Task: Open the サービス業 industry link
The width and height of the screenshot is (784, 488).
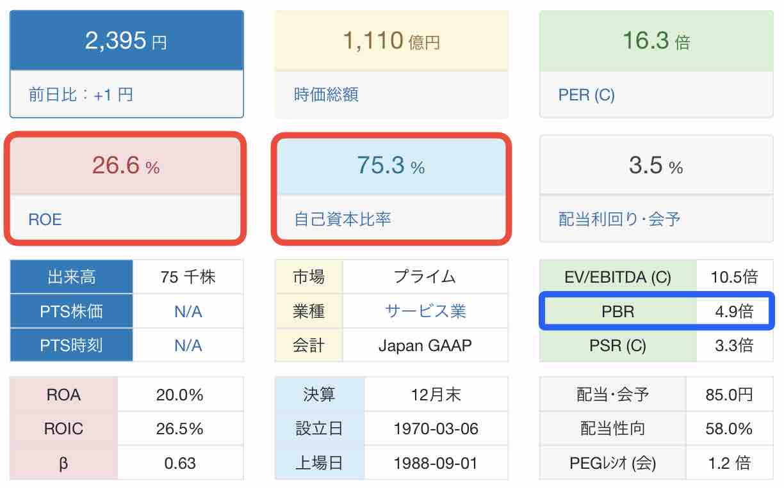Action: tap(425, 311)
